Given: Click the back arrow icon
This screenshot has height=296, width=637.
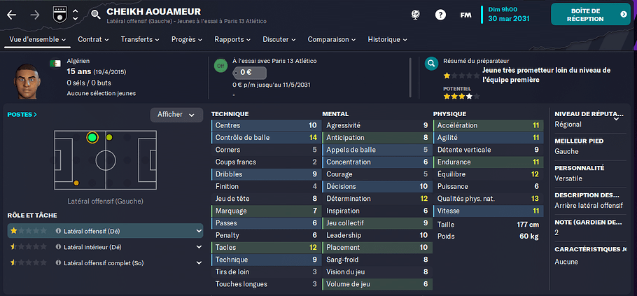Looking at the screenshot, I should click(11, 15).
